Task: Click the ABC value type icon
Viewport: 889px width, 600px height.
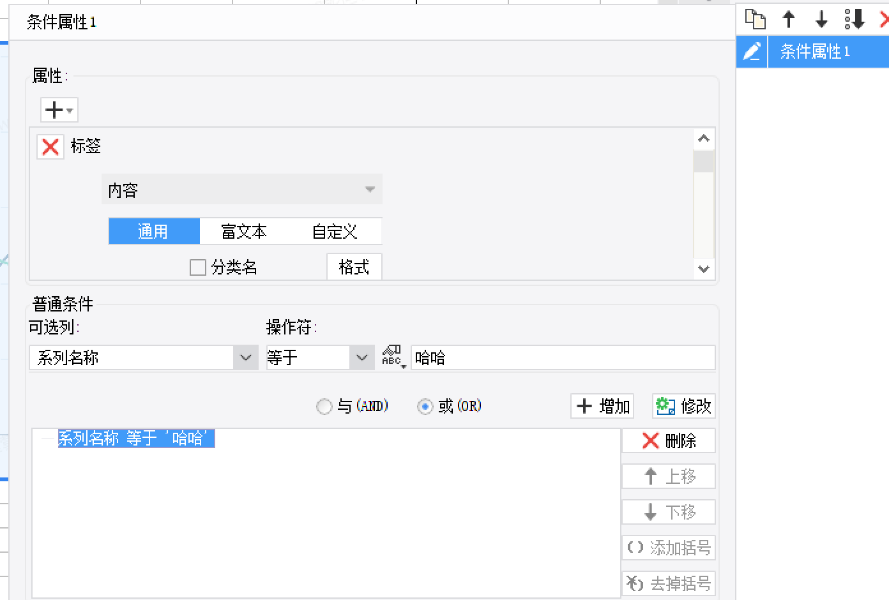Action: click(392, 357)
